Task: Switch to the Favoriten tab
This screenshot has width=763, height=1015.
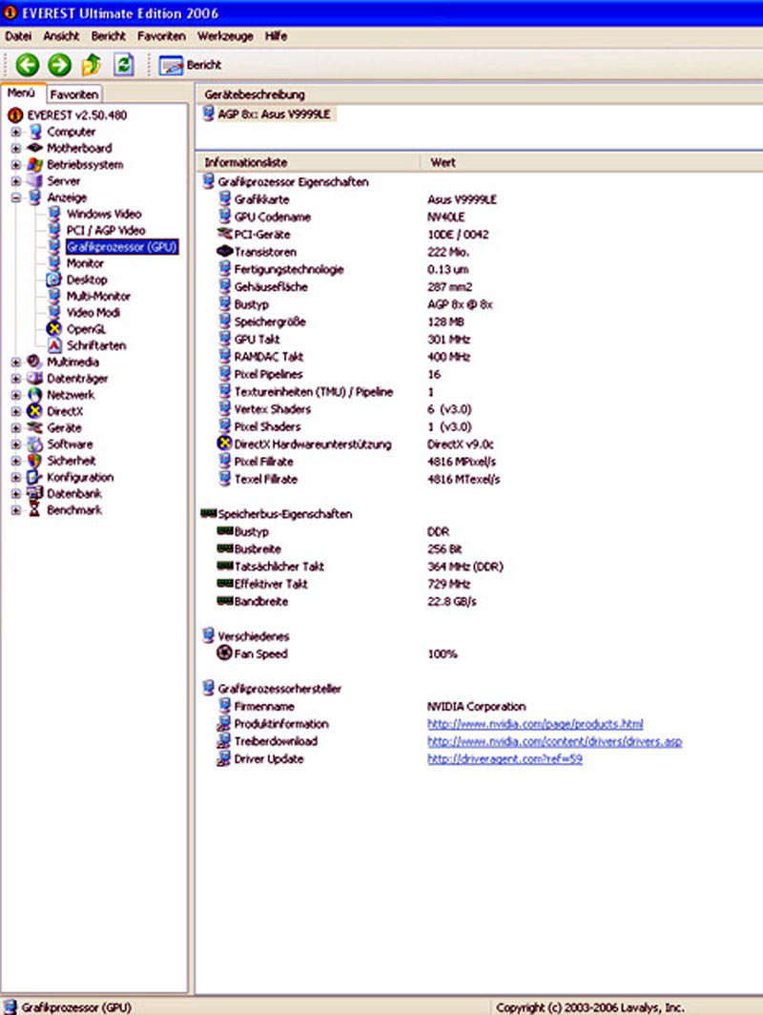Action: click(74, 94)
